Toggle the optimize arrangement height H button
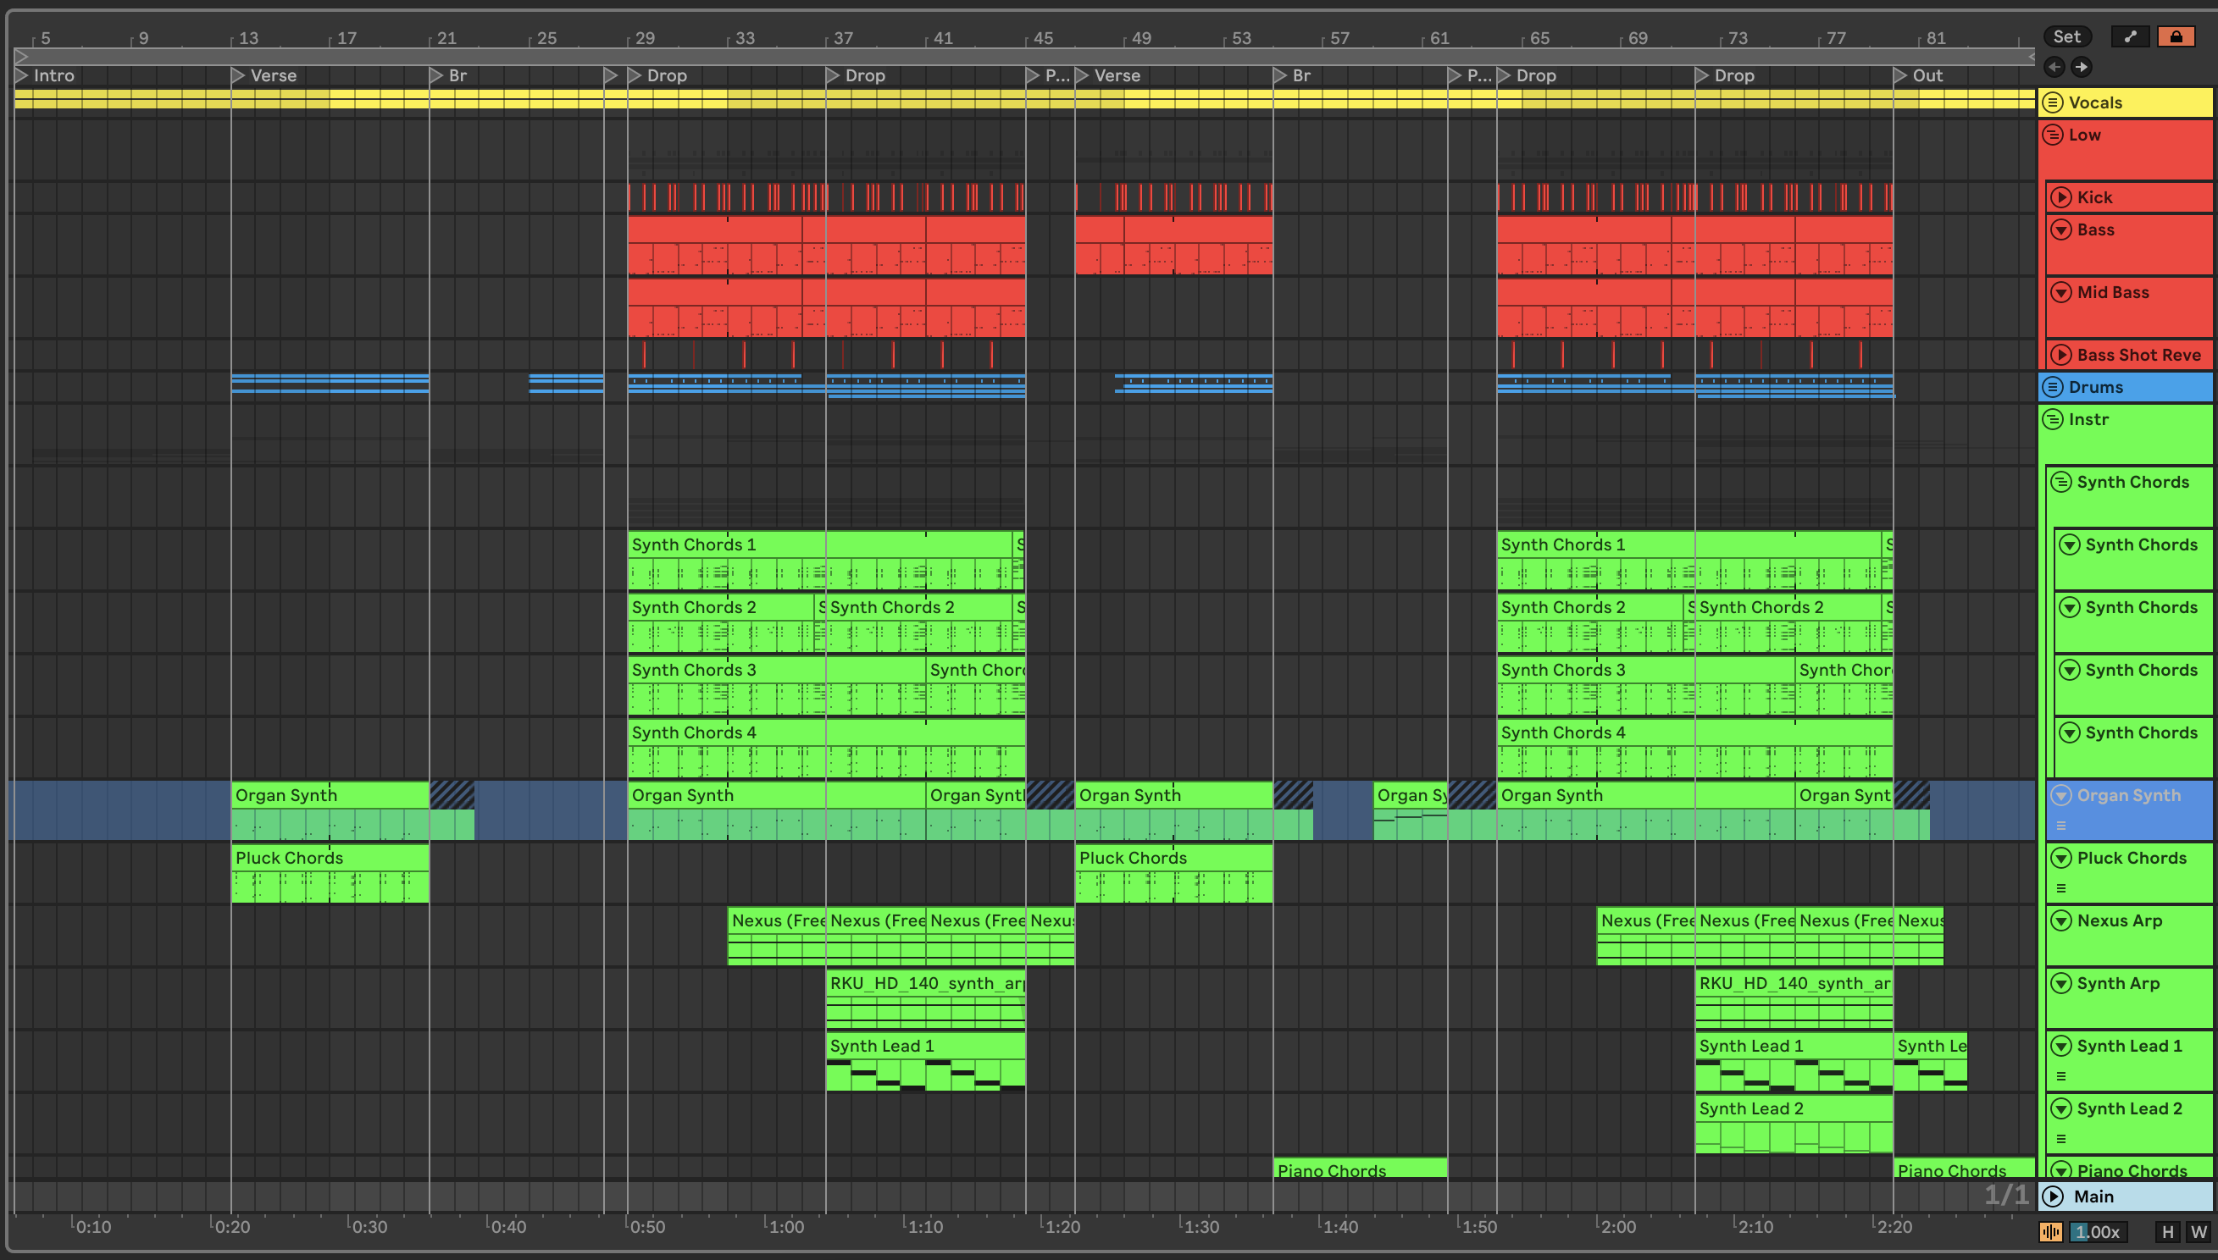This screenshot has height=1260, width=2218. (x=2168, y=1232)
